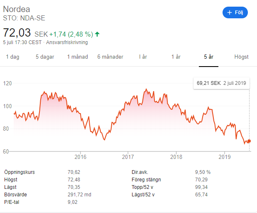Viewport: 257px width, 213px height.
Task: Click the Dir.avk. label
Action: coord(140,172)
